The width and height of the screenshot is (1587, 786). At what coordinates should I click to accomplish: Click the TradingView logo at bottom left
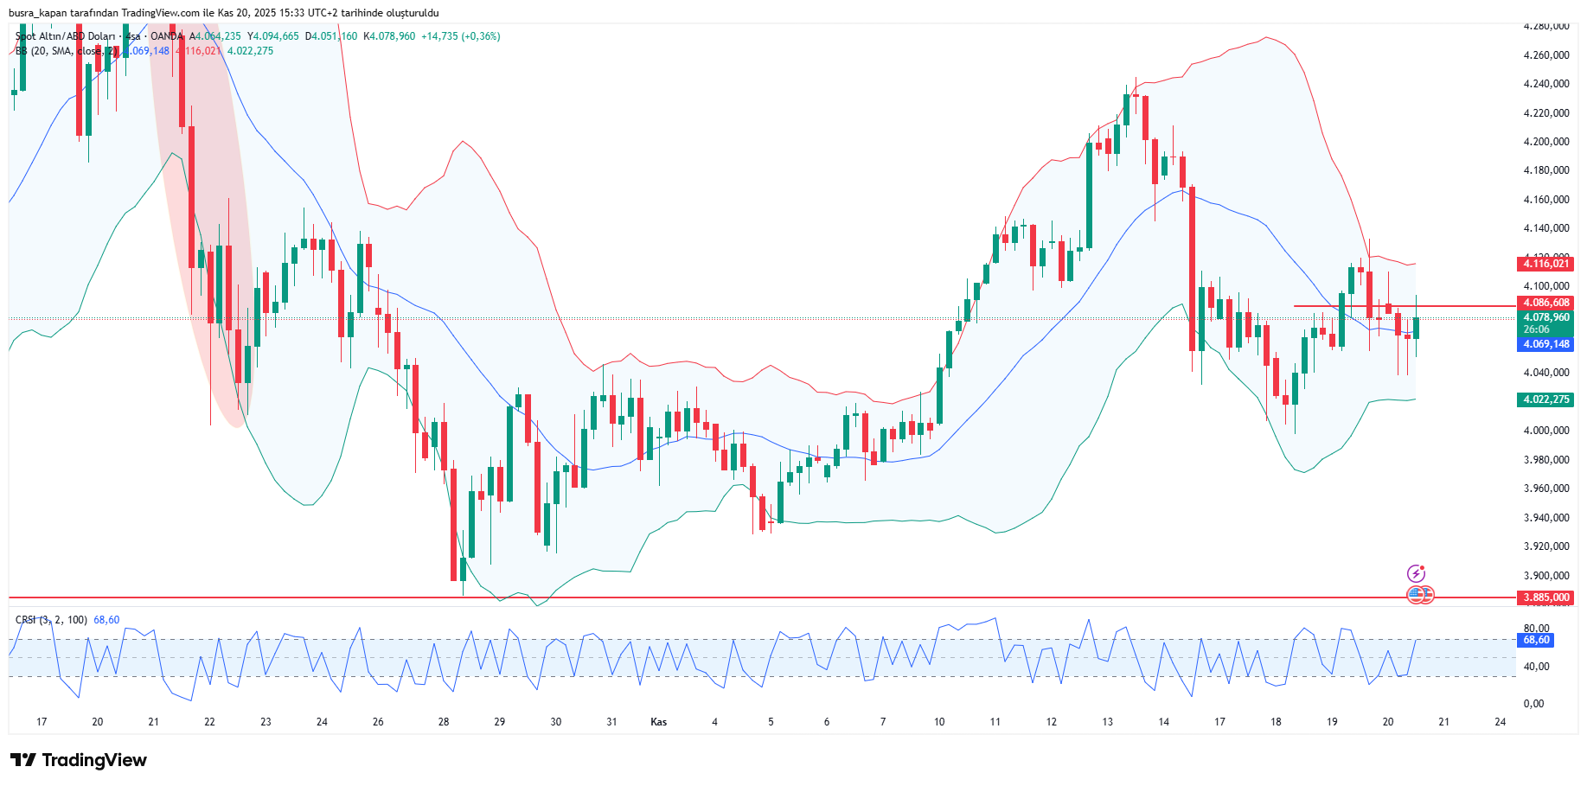(x=79, y=760)
